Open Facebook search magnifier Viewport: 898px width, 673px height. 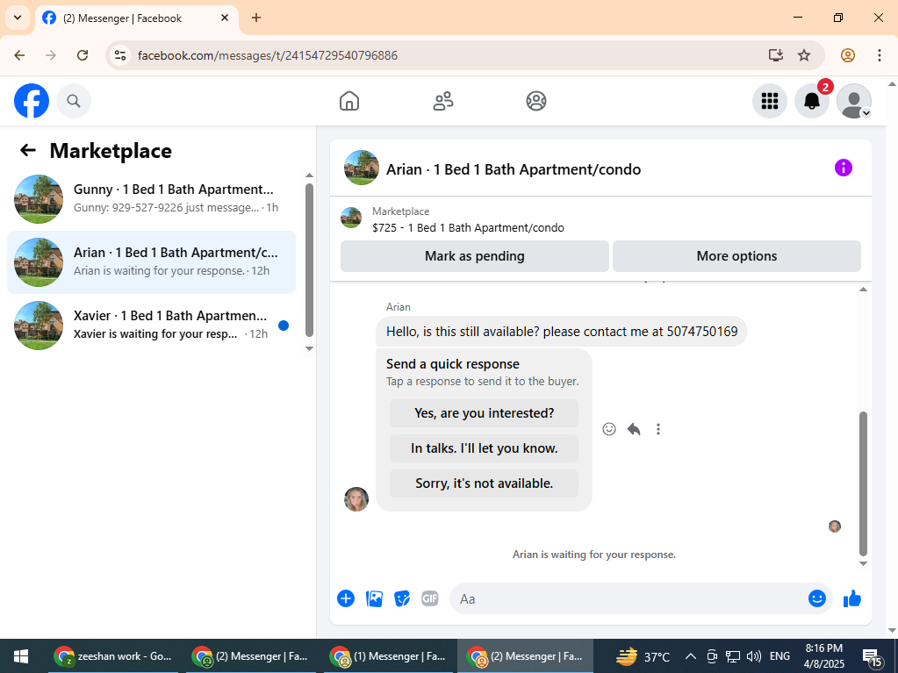coord(74,101)
